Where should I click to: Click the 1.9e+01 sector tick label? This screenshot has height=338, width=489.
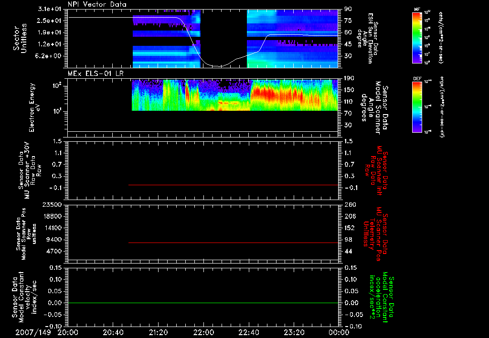(50, 32)
